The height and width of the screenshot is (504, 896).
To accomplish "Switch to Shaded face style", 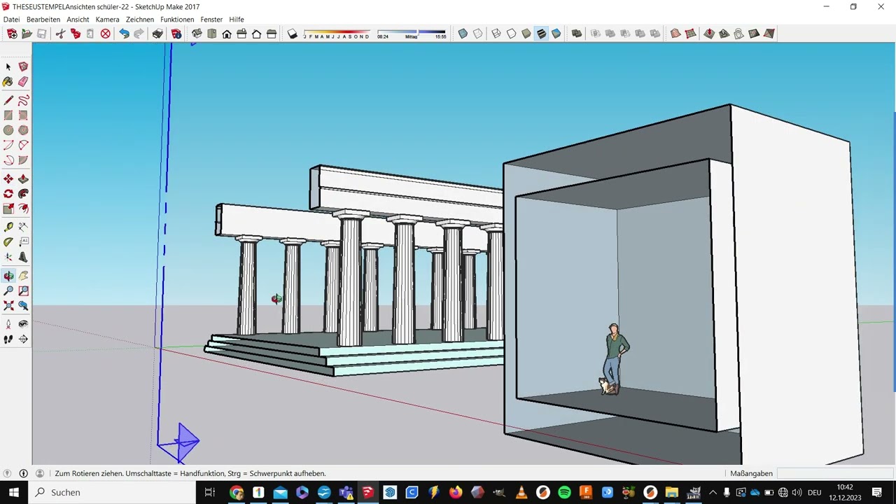I will point(526,34).
